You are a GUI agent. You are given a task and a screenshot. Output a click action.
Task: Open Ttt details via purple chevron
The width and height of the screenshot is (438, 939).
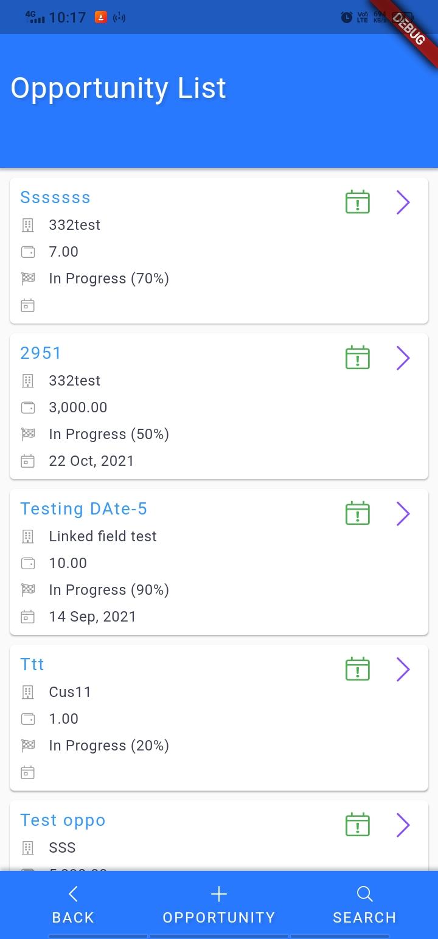point(403,670)
